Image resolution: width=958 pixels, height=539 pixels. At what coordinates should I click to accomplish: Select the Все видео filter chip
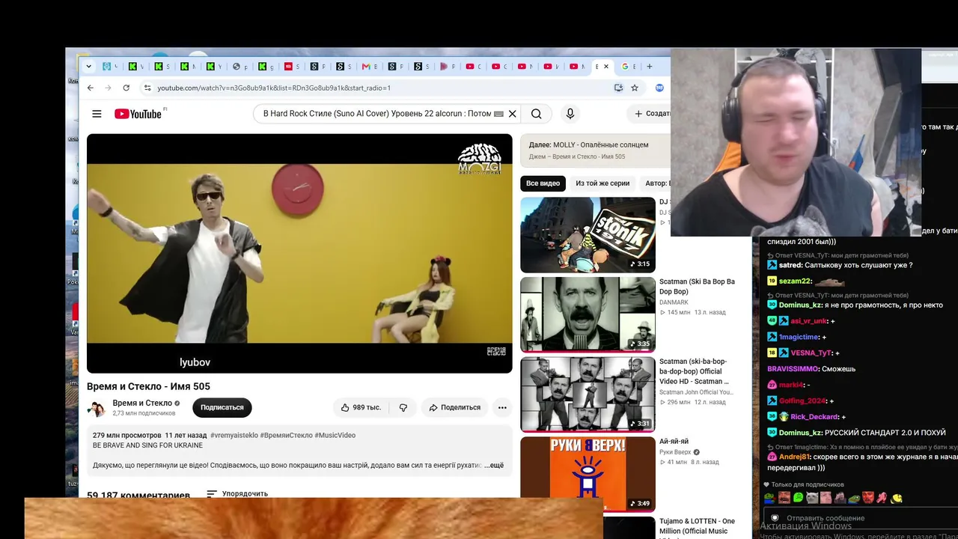pyautogui.click(x=543, y=183)
